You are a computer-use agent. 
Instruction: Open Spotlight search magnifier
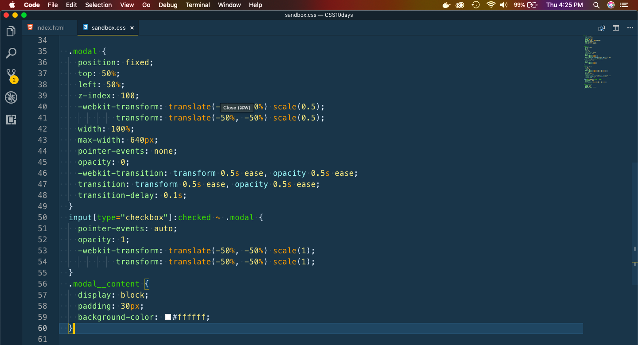tap(596, 5)
